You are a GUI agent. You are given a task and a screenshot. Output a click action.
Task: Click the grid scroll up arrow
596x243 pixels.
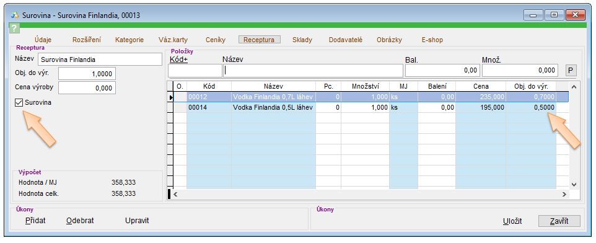coord(574,87)
